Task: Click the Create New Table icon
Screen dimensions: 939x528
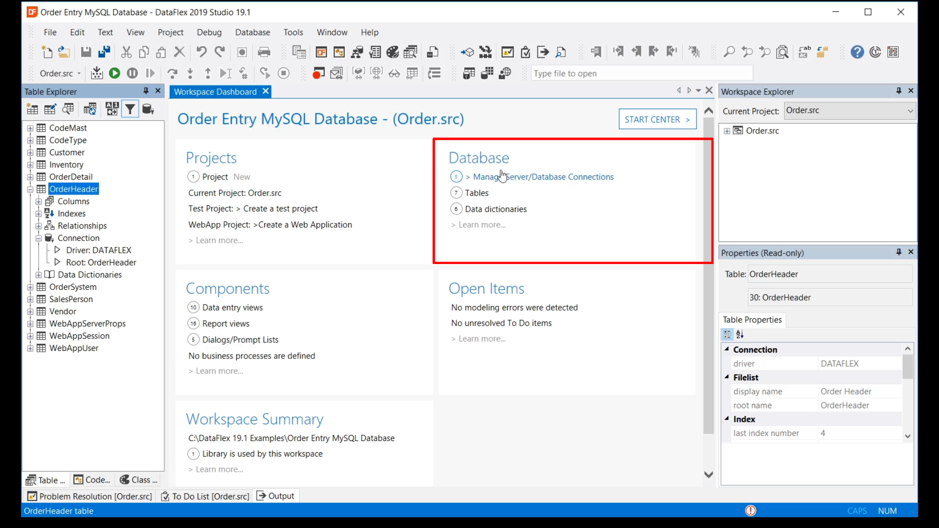Action: 32,109
